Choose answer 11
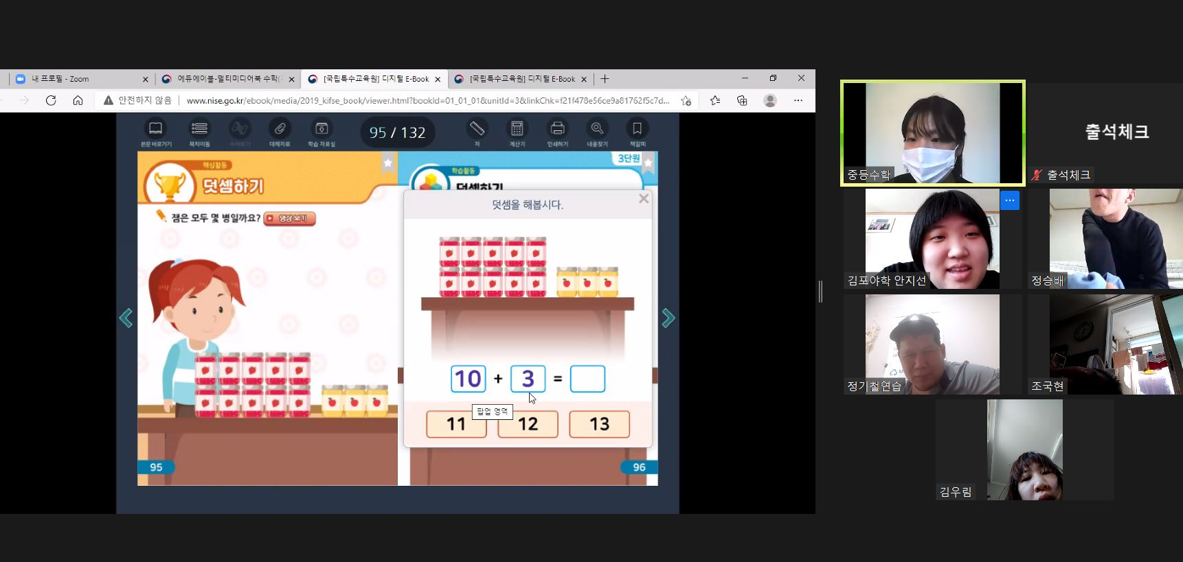The width and height of the screenshot is (1183, 562). click(456, 424)
